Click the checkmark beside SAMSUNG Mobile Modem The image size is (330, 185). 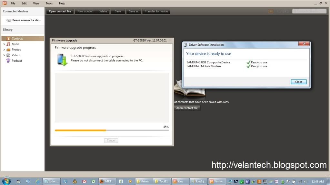coord(248,66)
